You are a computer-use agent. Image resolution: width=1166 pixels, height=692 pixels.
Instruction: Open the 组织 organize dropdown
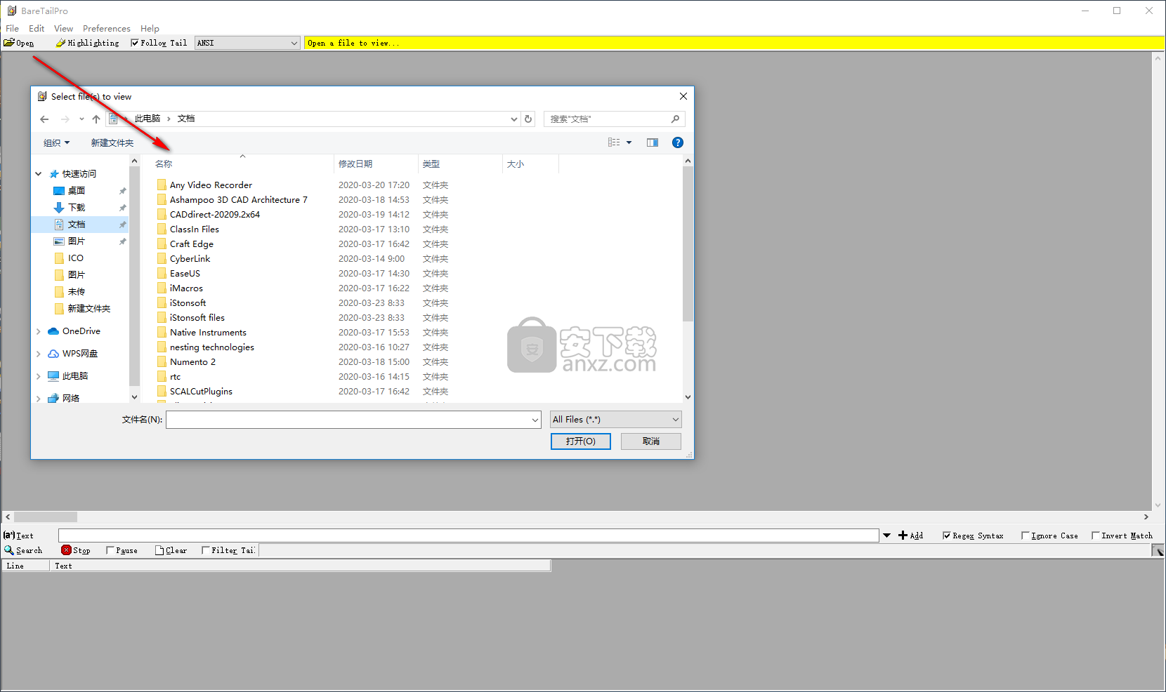[x=56, y=143]
